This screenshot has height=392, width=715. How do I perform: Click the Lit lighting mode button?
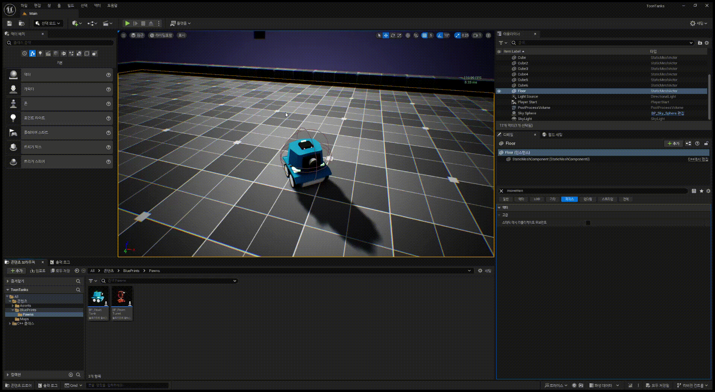click(x=161, y=35)
